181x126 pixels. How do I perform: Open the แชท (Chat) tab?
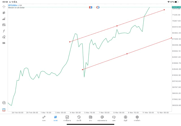click(x=114, y=118)
